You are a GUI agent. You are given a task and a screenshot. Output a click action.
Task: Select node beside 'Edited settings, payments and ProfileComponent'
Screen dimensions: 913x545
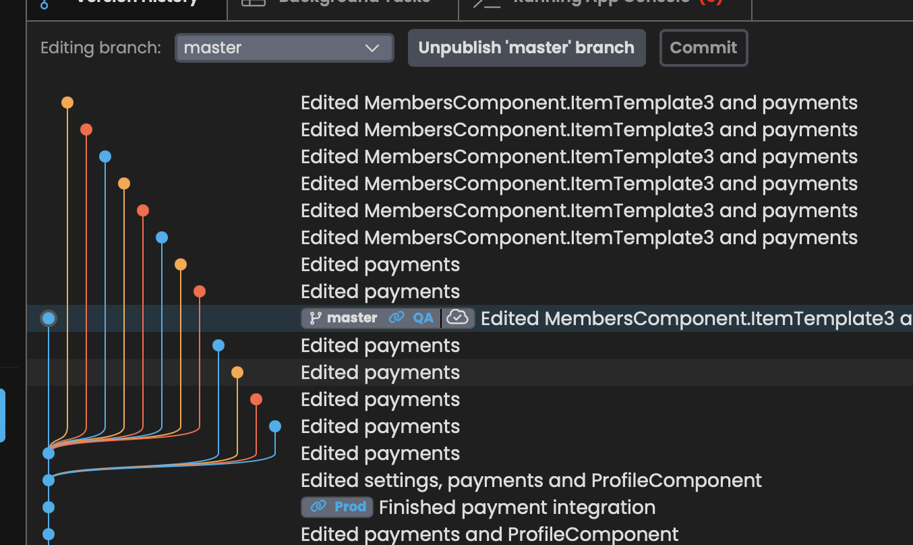coord(49,480)
